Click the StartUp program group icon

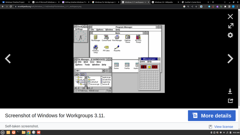[x=127, y=66]
